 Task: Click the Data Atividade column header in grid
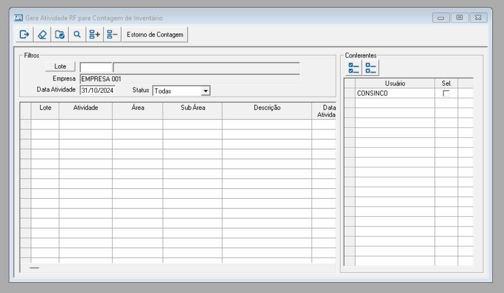(324, 111)
